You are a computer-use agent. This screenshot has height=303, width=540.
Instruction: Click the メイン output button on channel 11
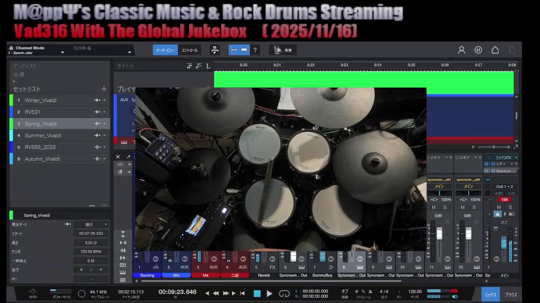[439, 186]
